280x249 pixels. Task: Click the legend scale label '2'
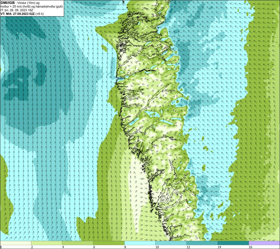point(32,247)
